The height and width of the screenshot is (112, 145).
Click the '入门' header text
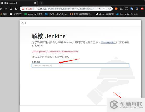[x=24, y=23]
